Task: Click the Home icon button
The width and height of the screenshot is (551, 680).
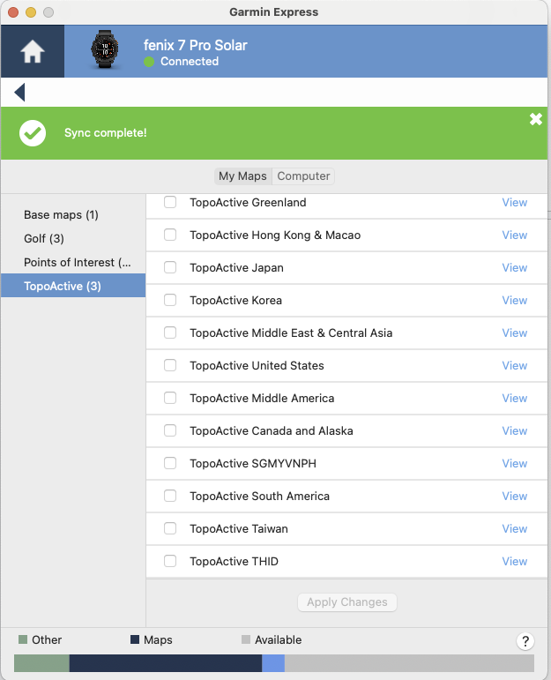Action: tap(33, 52)
